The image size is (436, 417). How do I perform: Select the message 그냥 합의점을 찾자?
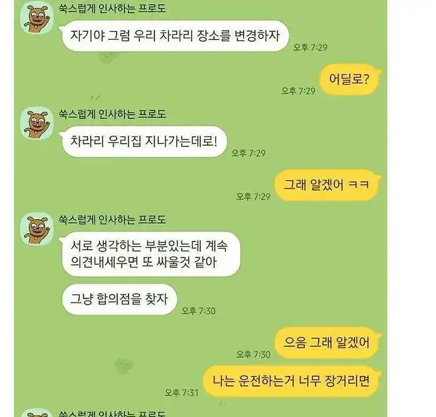pos(119,299)
